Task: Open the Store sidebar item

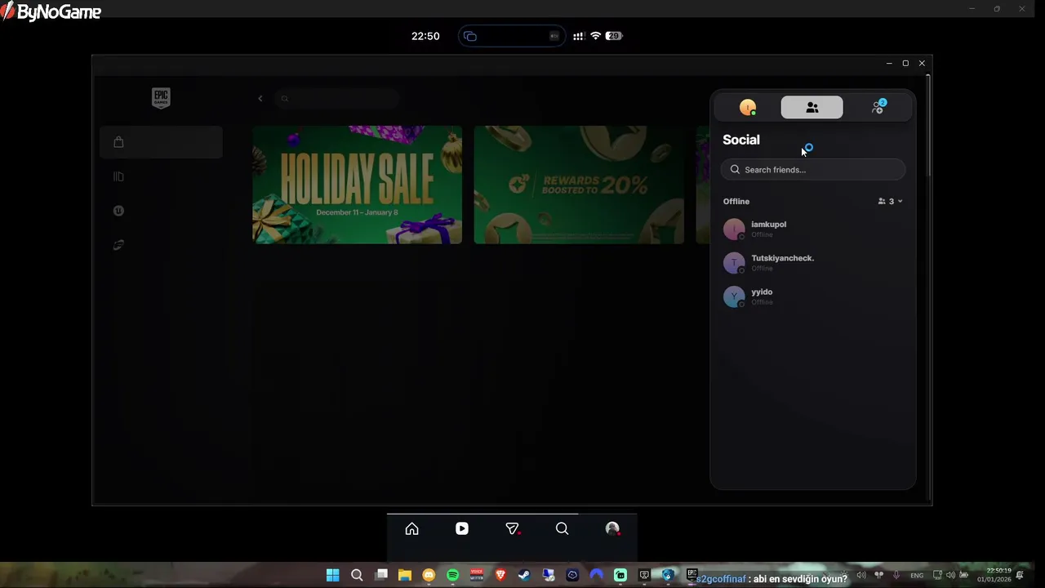Action: [x=161, y=142]
